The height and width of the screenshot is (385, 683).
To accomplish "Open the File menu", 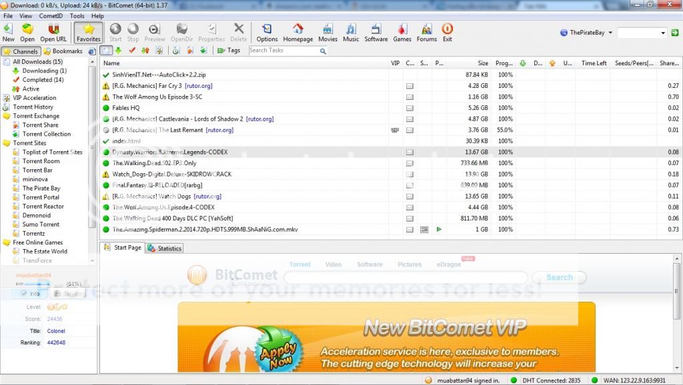I will [8, 16].
